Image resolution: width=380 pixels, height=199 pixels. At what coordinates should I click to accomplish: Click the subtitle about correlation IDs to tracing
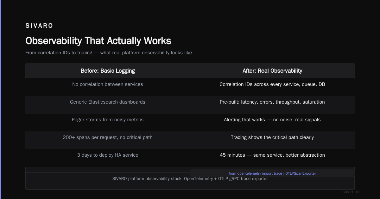pos(109,53)
